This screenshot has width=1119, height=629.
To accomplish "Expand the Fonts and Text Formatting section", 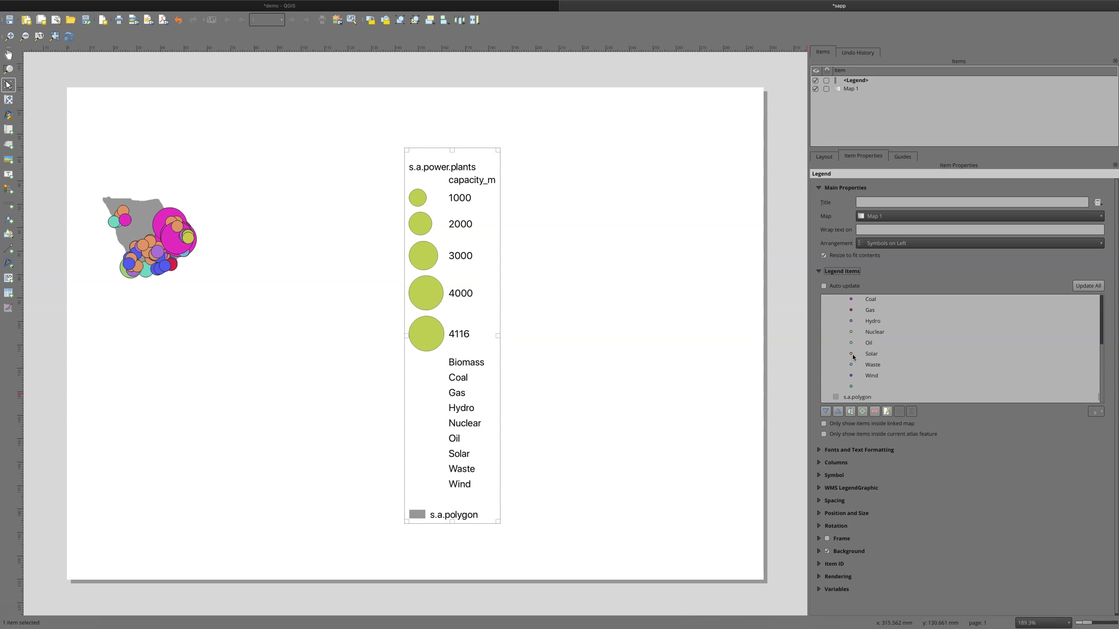I will (859, 450).
